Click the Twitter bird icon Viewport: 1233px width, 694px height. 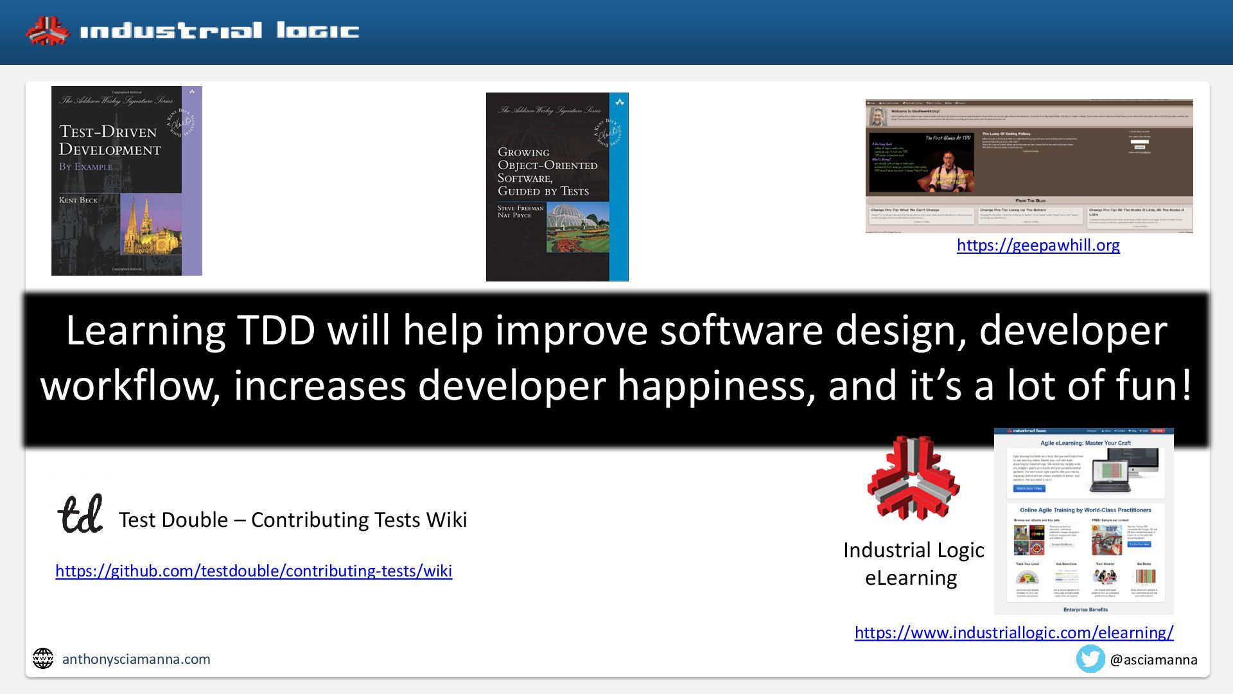pos(1090,659)
